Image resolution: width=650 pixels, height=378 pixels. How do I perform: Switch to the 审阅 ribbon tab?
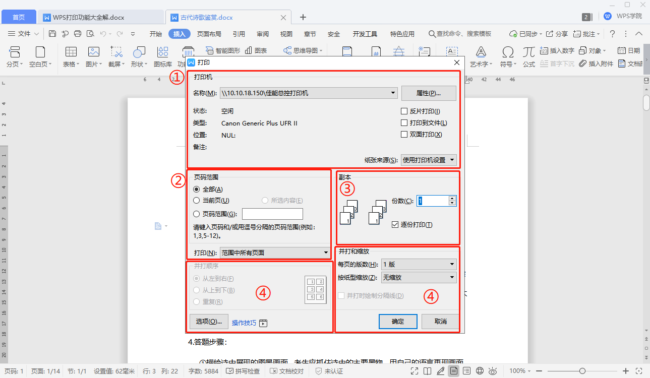coord(263,34)
